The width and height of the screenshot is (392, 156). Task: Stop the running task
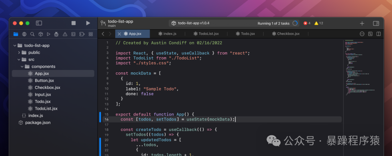pos(74,23)
